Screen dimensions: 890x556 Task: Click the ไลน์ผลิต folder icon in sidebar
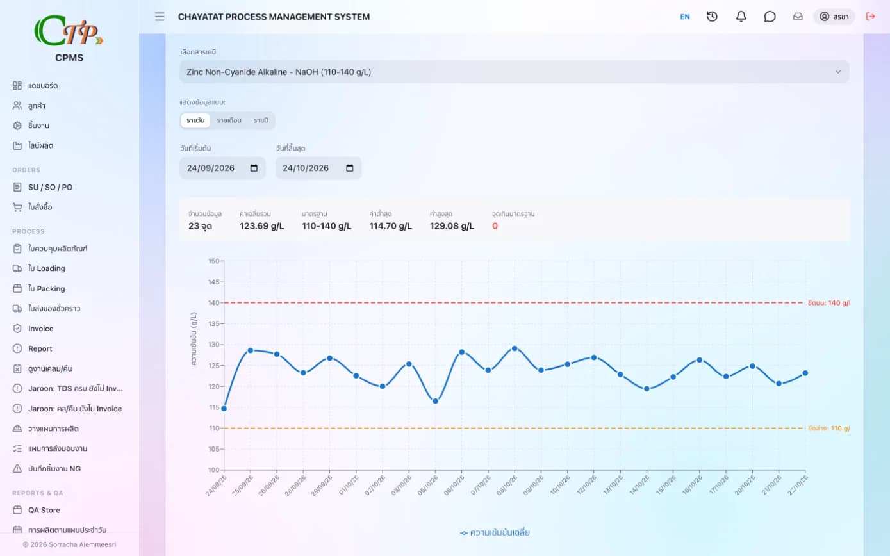coord(17,145)
